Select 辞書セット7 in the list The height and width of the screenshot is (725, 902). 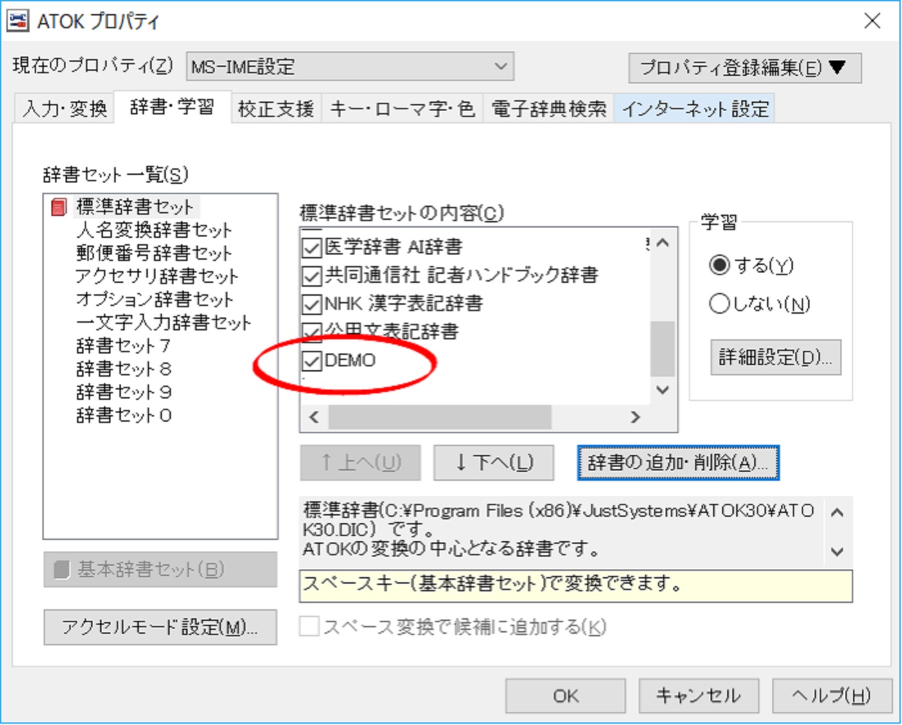click(123, 346)
